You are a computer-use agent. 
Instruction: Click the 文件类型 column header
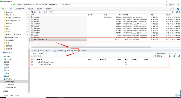(126, 15)
